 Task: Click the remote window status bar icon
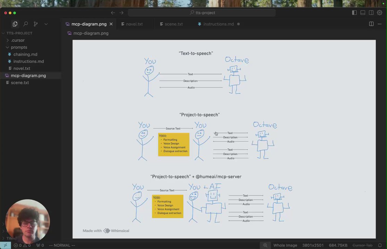pos(6,245)
